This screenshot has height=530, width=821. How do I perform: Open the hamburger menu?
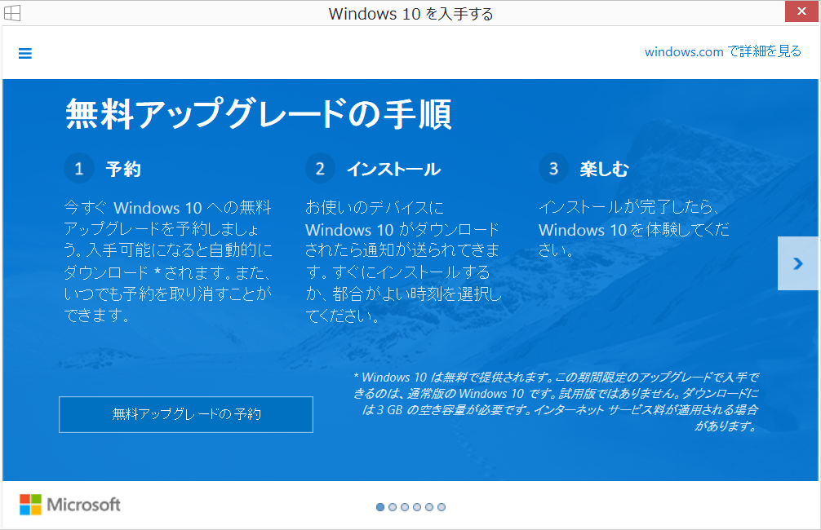(x=24, y=54)
